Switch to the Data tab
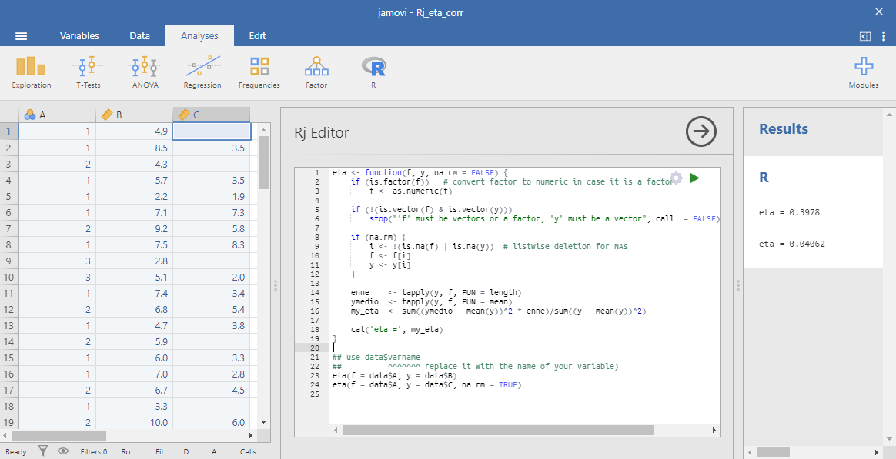 pyautogui.click(x=139, y=35)
